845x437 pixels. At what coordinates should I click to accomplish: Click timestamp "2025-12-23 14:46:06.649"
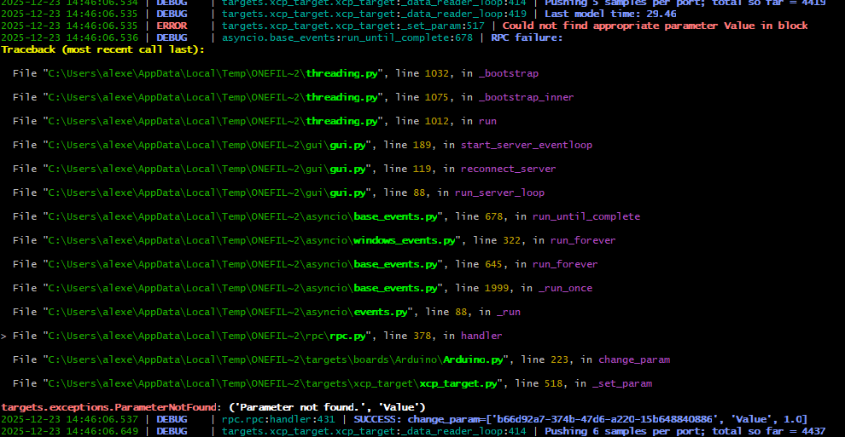coord(69,431)
